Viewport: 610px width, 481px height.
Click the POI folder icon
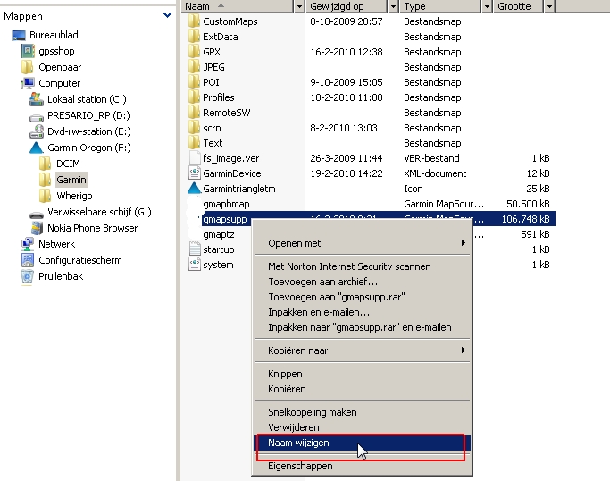click(194, 81)
